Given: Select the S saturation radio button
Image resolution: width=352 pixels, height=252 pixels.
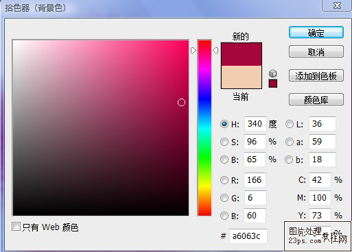Looking at the screenshot, I should 224,142.
